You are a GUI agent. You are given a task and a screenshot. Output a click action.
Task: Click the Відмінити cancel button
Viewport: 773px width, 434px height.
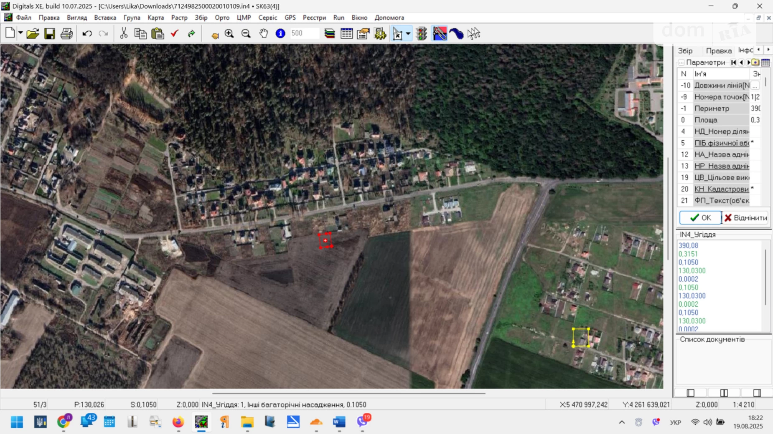click(x=746, y=217)
